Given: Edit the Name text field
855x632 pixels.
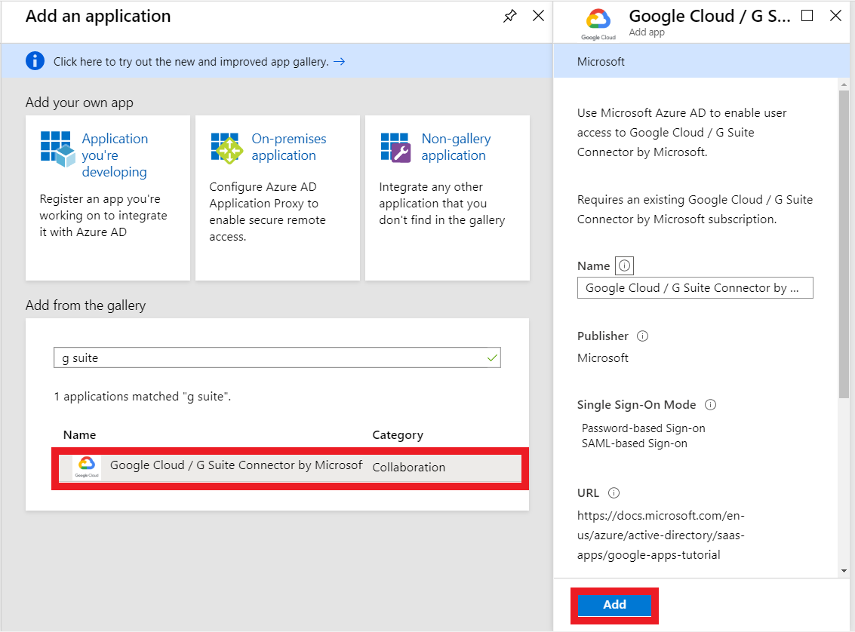Looking at the screenshot, I should [x=694, y=287].
